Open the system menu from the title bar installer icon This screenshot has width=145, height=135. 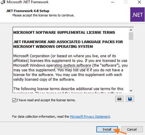coord(3,2)
